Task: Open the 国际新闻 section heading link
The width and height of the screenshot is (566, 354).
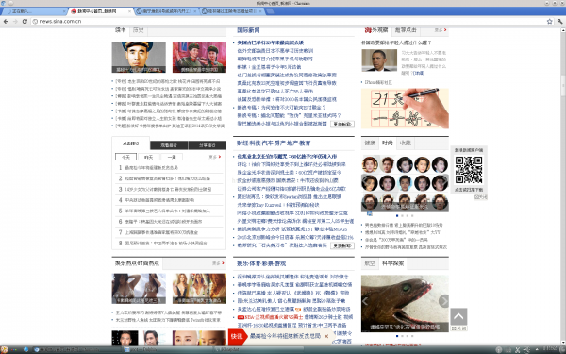Action: coord(248,30)
